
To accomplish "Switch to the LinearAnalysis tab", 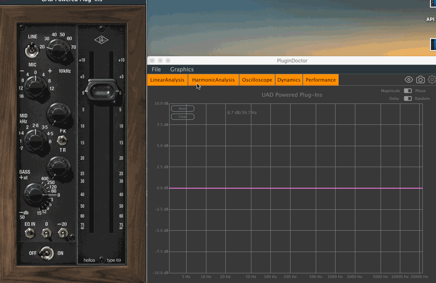I will tap(167, 80).
